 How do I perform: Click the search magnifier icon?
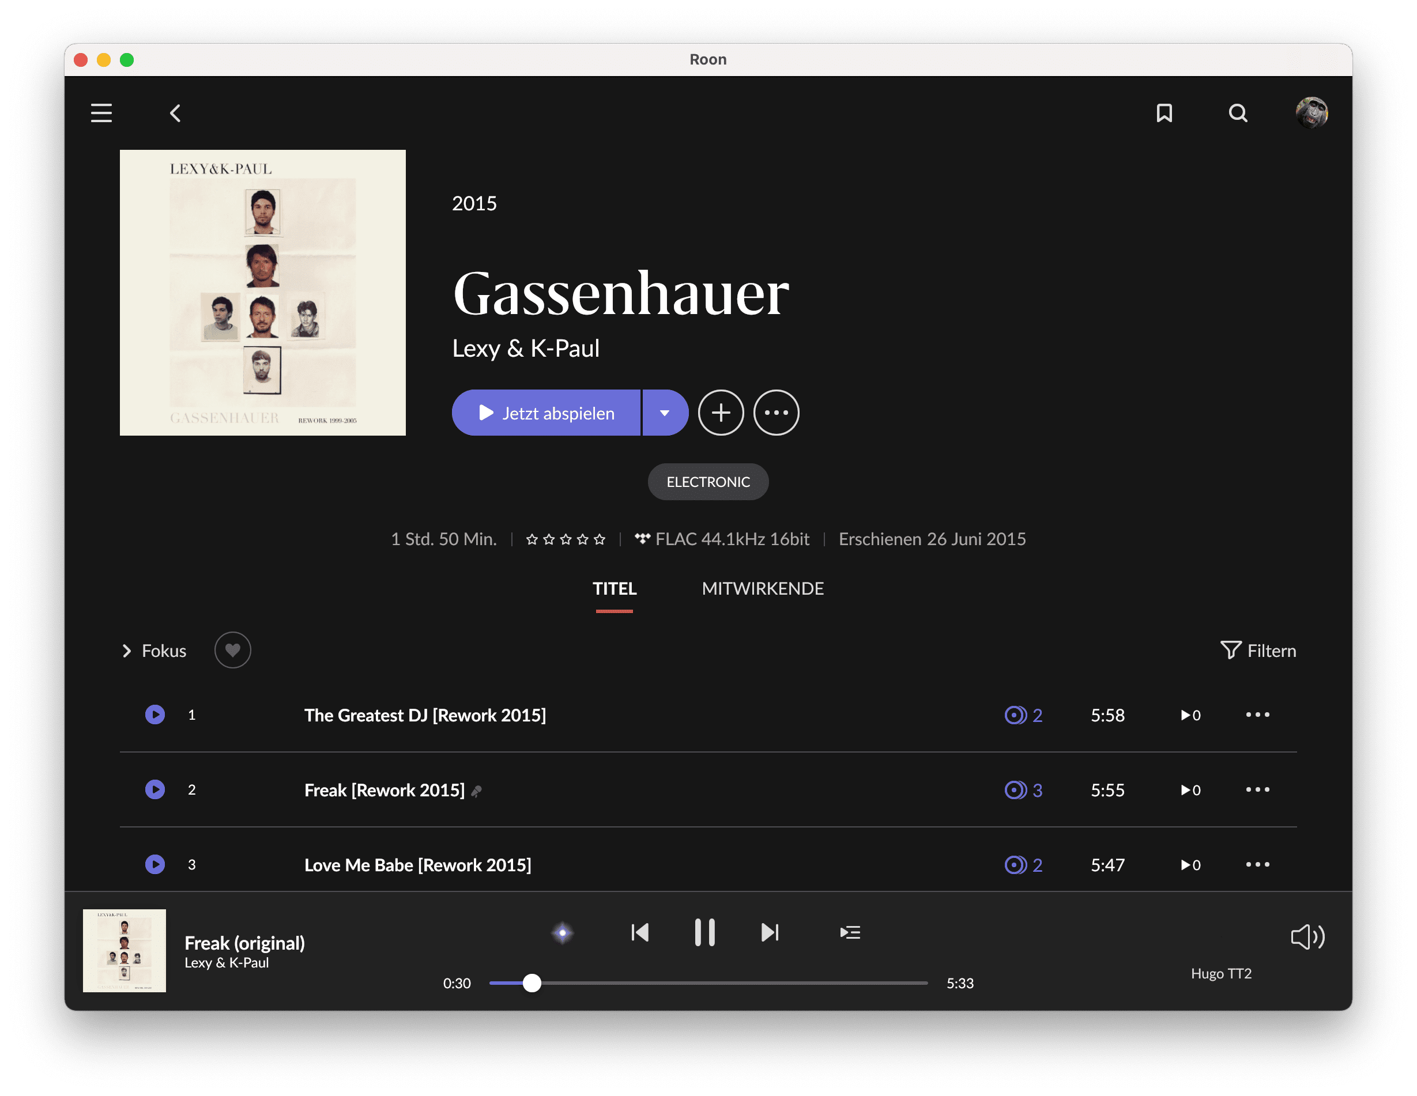1237,113
